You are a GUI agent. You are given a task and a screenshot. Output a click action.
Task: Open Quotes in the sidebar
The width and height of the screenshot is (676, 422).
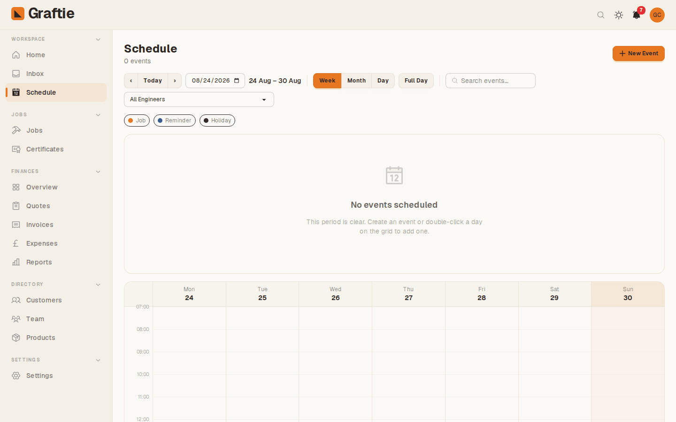point(56,206)
